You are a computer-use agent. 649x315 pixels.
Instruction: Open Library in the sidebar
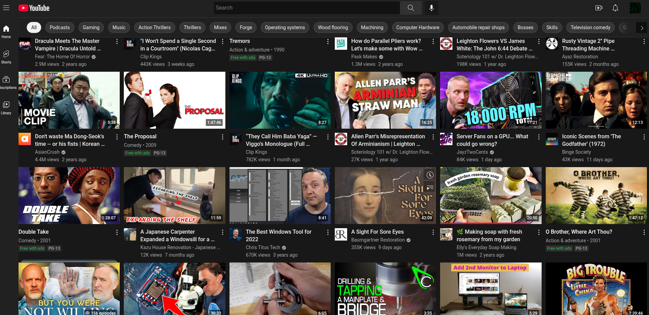[6, 107]
